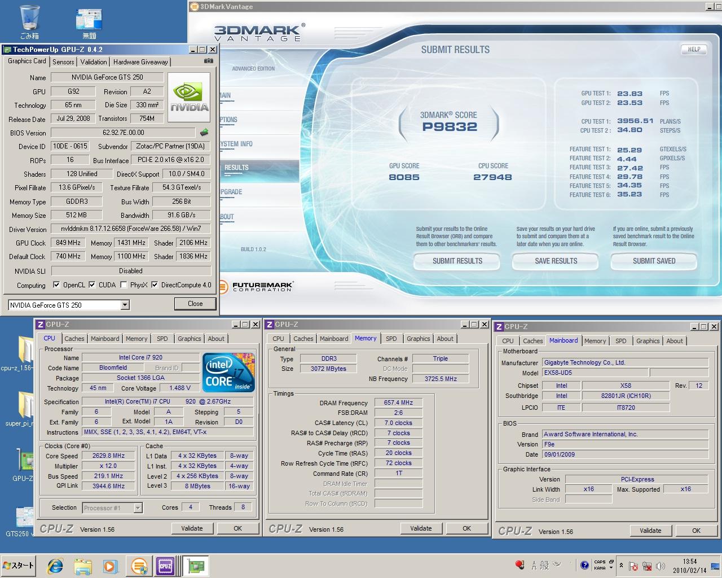
Task: Toggle the PhysX checkbox in GPU-Z
Action: point(122,284)
